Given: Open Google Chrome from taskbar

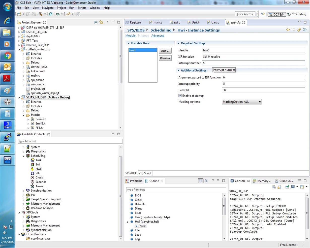Looking at the screenshot, I should [7, 56].
